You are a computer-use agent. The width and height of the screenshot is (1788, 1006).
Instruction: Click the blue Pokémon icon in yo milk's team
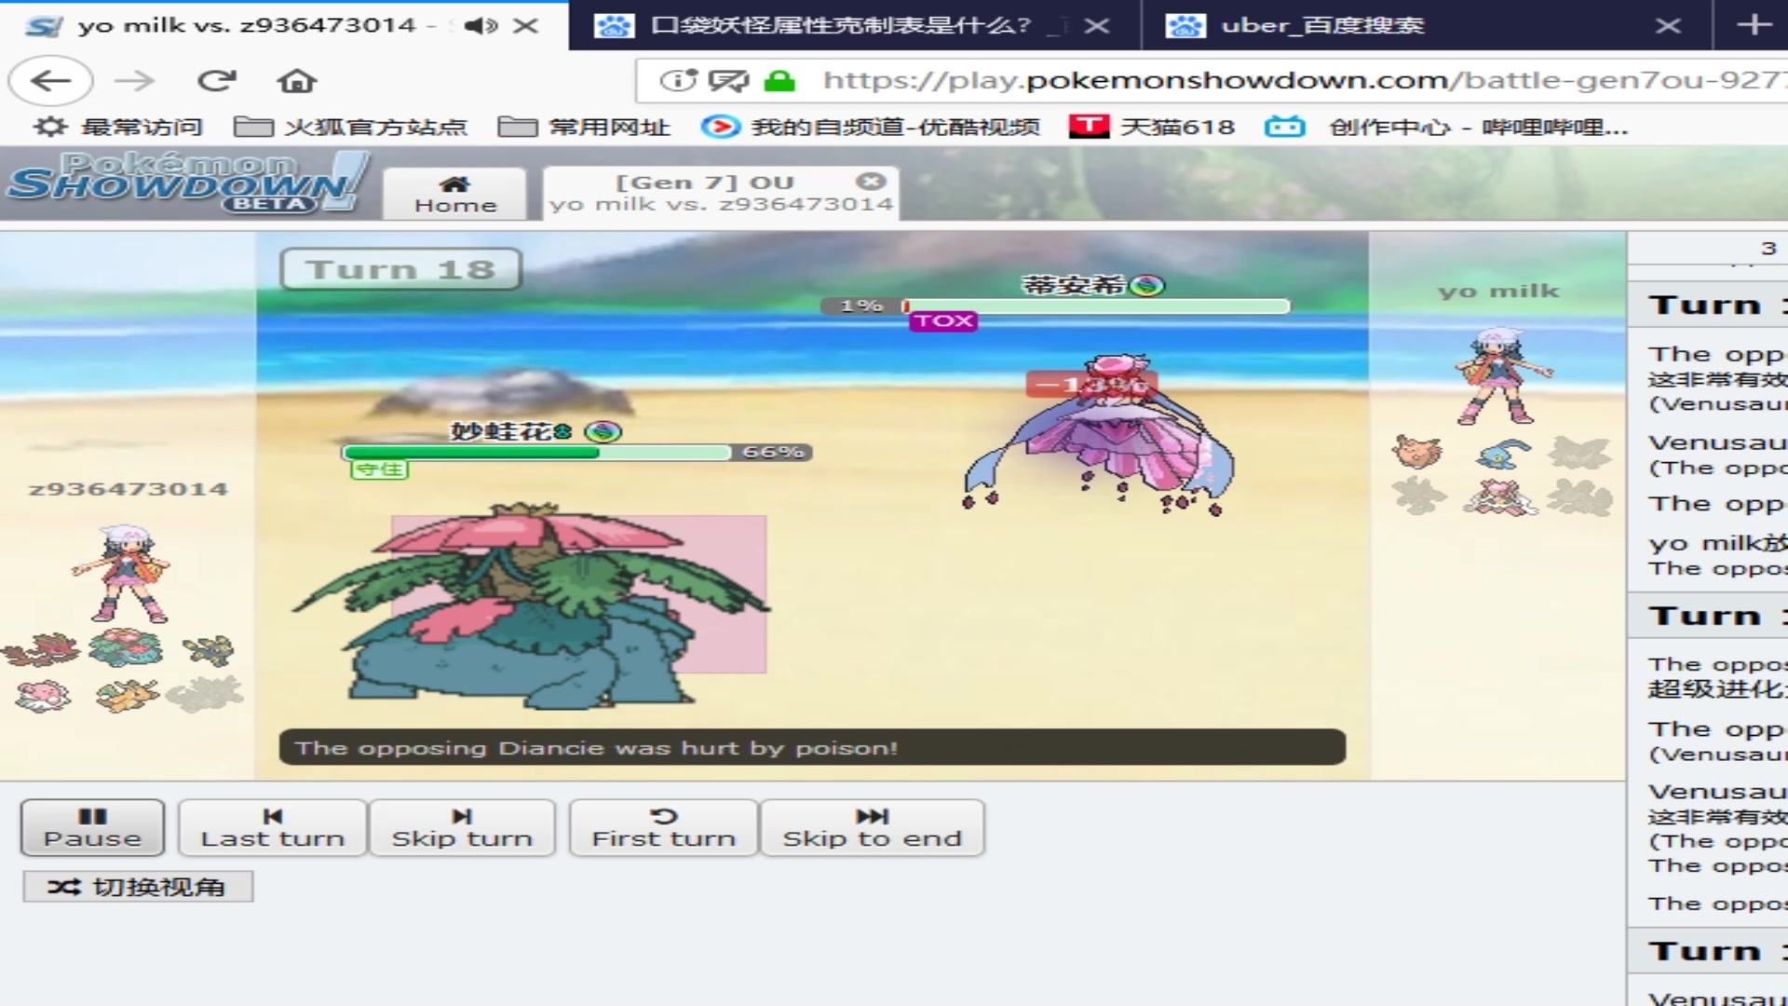click(x=1501, y=453)
